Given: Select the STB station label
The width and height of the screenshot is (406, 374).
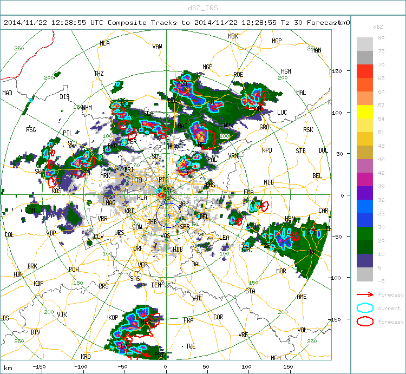Looking at the screenshot, I should pyautogui.click(x=300, y=150).
